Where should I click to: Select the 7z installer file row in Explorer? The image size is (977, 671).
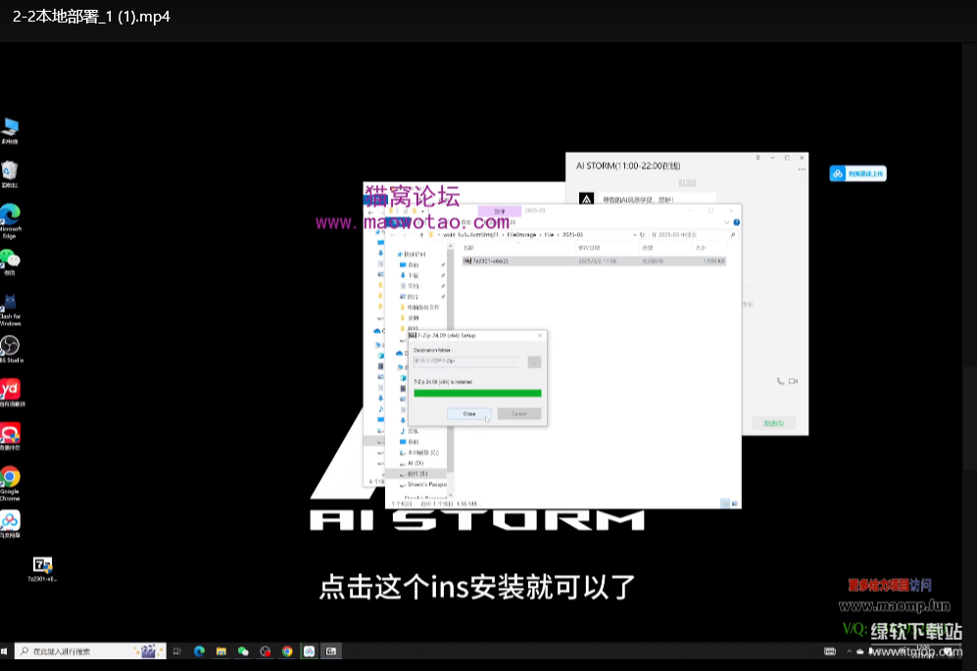click(594, 261)
